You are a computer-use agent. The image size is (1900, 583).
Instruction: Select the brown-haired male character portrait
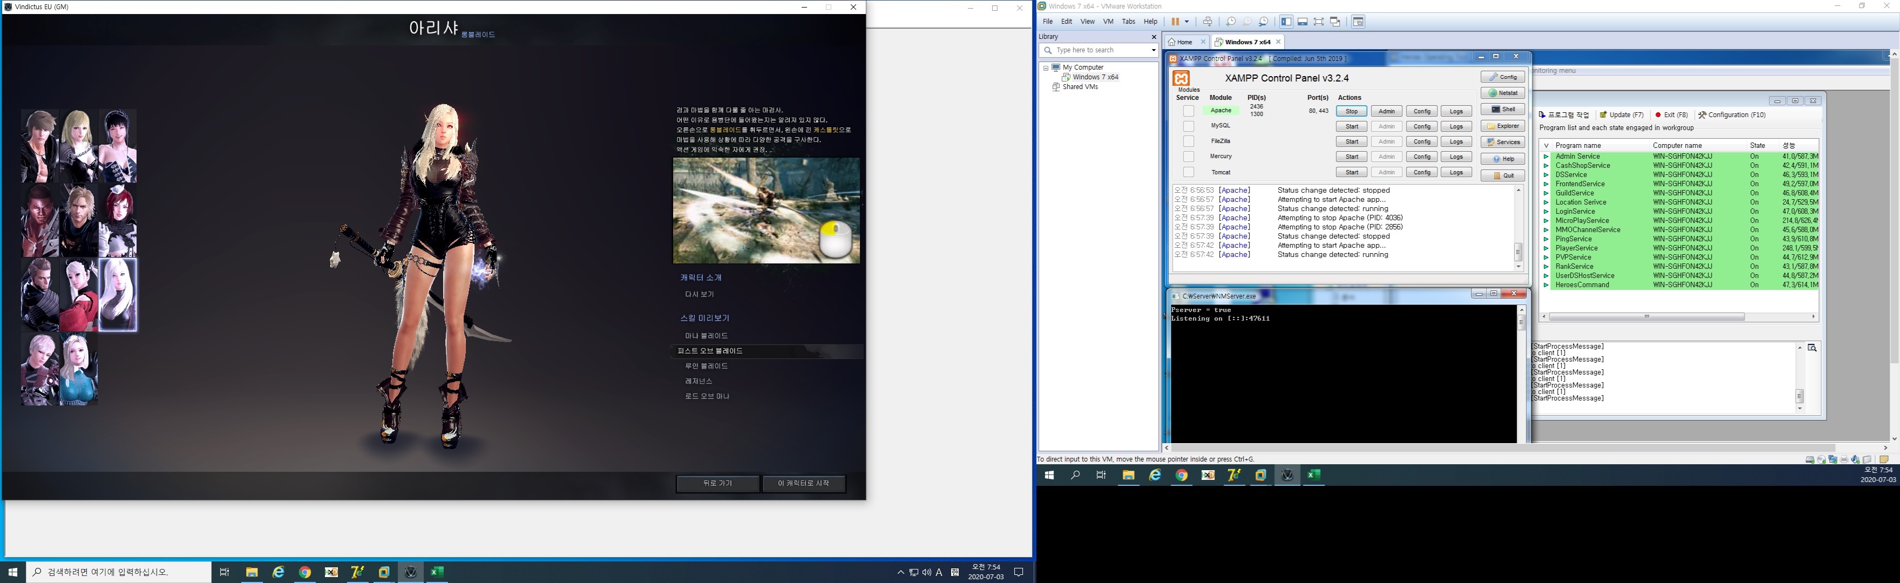click(40, 146)
